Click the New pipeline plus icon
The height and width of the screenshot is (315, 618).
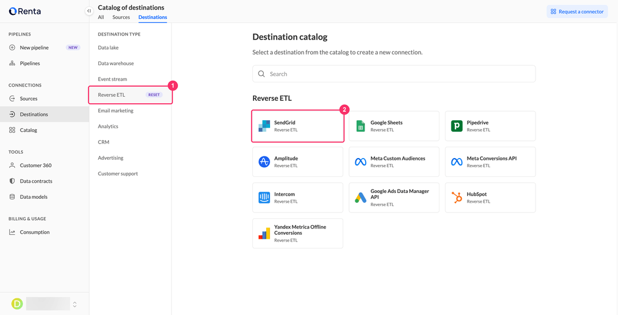[12, 48]
